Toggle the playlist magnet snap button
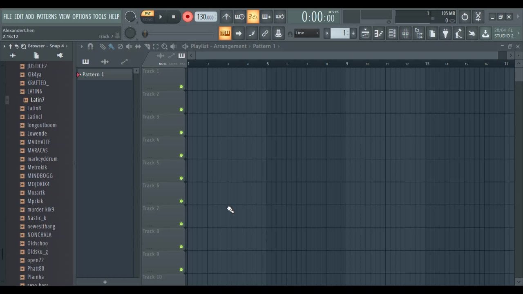The image size is (523, 294). click(90, 47)
